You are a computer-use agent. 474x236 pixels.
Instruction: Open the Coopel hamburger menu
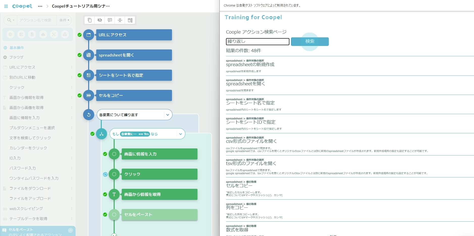[x=6, y=6]
